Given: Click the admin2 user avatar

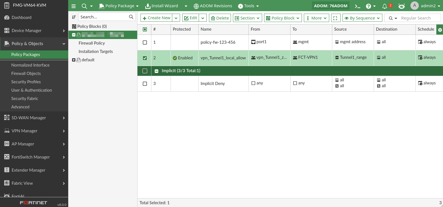Looking at the screenshot, I should click(414, 6).
